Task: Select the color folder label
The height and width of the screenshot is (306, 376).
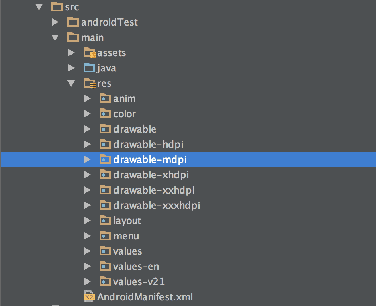Action: click(125, 114)
